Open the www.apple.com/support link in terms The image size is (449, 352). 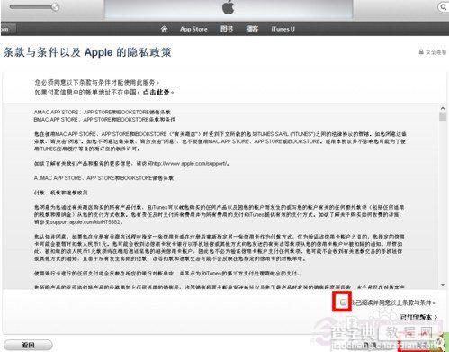coord(189,164)
